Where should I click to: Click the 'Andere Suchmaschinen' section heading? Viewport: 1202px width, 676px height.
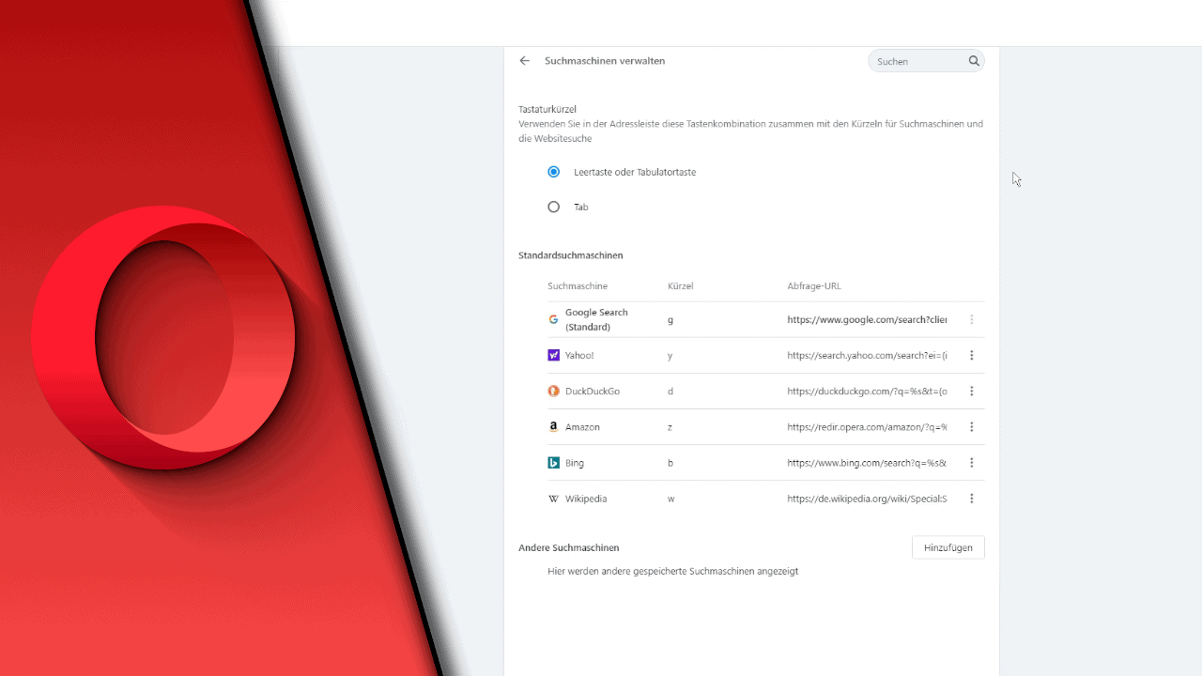(569, 547)
